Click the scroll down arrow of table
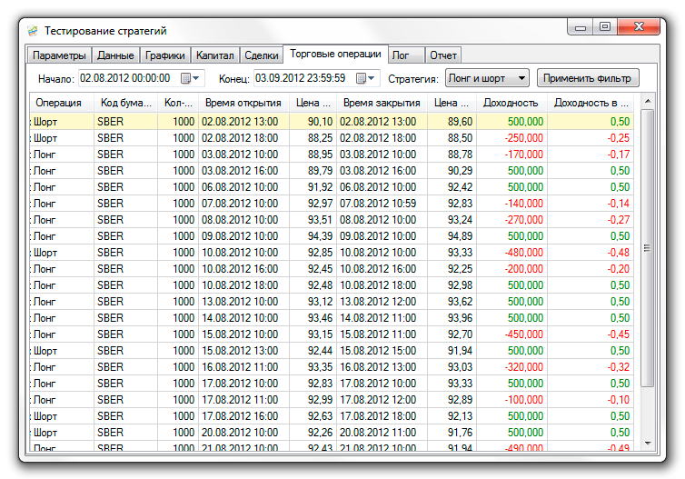Screen dimensions: 685x479 tap(648, 443)
